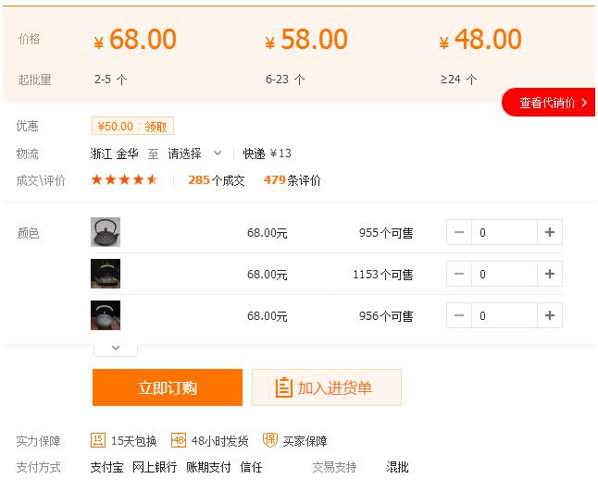Increase quantity for second teapot color
Image resolution: width=598 pixels, height=491 pixels.
(550, 274)
